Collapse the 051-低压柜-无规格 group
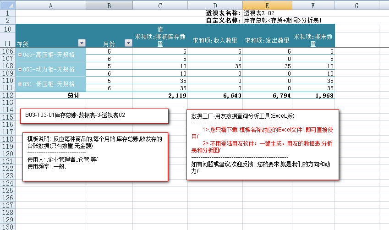The image size is (389, 230). point(20,84)
